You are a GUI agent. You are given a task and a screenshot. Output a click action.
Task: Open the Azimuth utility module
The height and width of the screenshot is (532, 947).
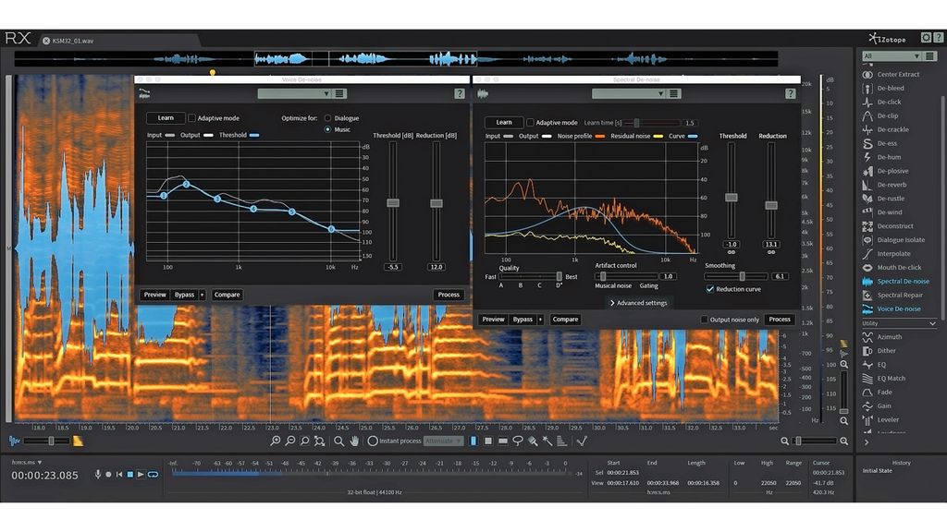[x=883, y=337]
